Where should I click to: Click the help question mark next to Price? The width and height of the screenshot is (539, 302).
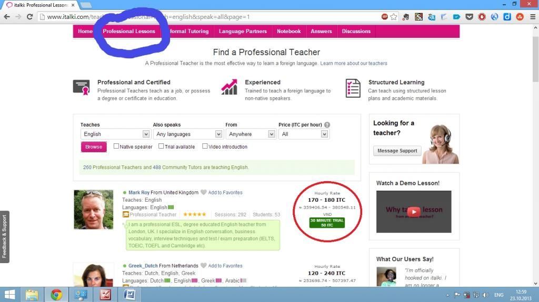click(x=327, y=125)
